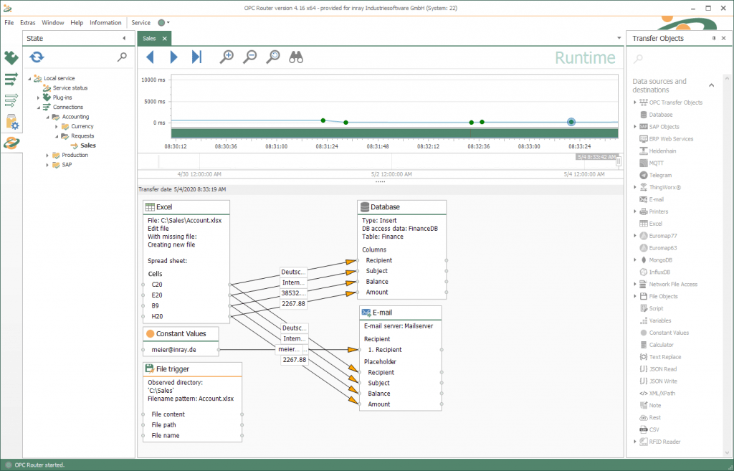This screenshot has height=471, width=734.
Task: Open the plug-ins puzzle icon in left sidebar
Action: tap(11, 57)
